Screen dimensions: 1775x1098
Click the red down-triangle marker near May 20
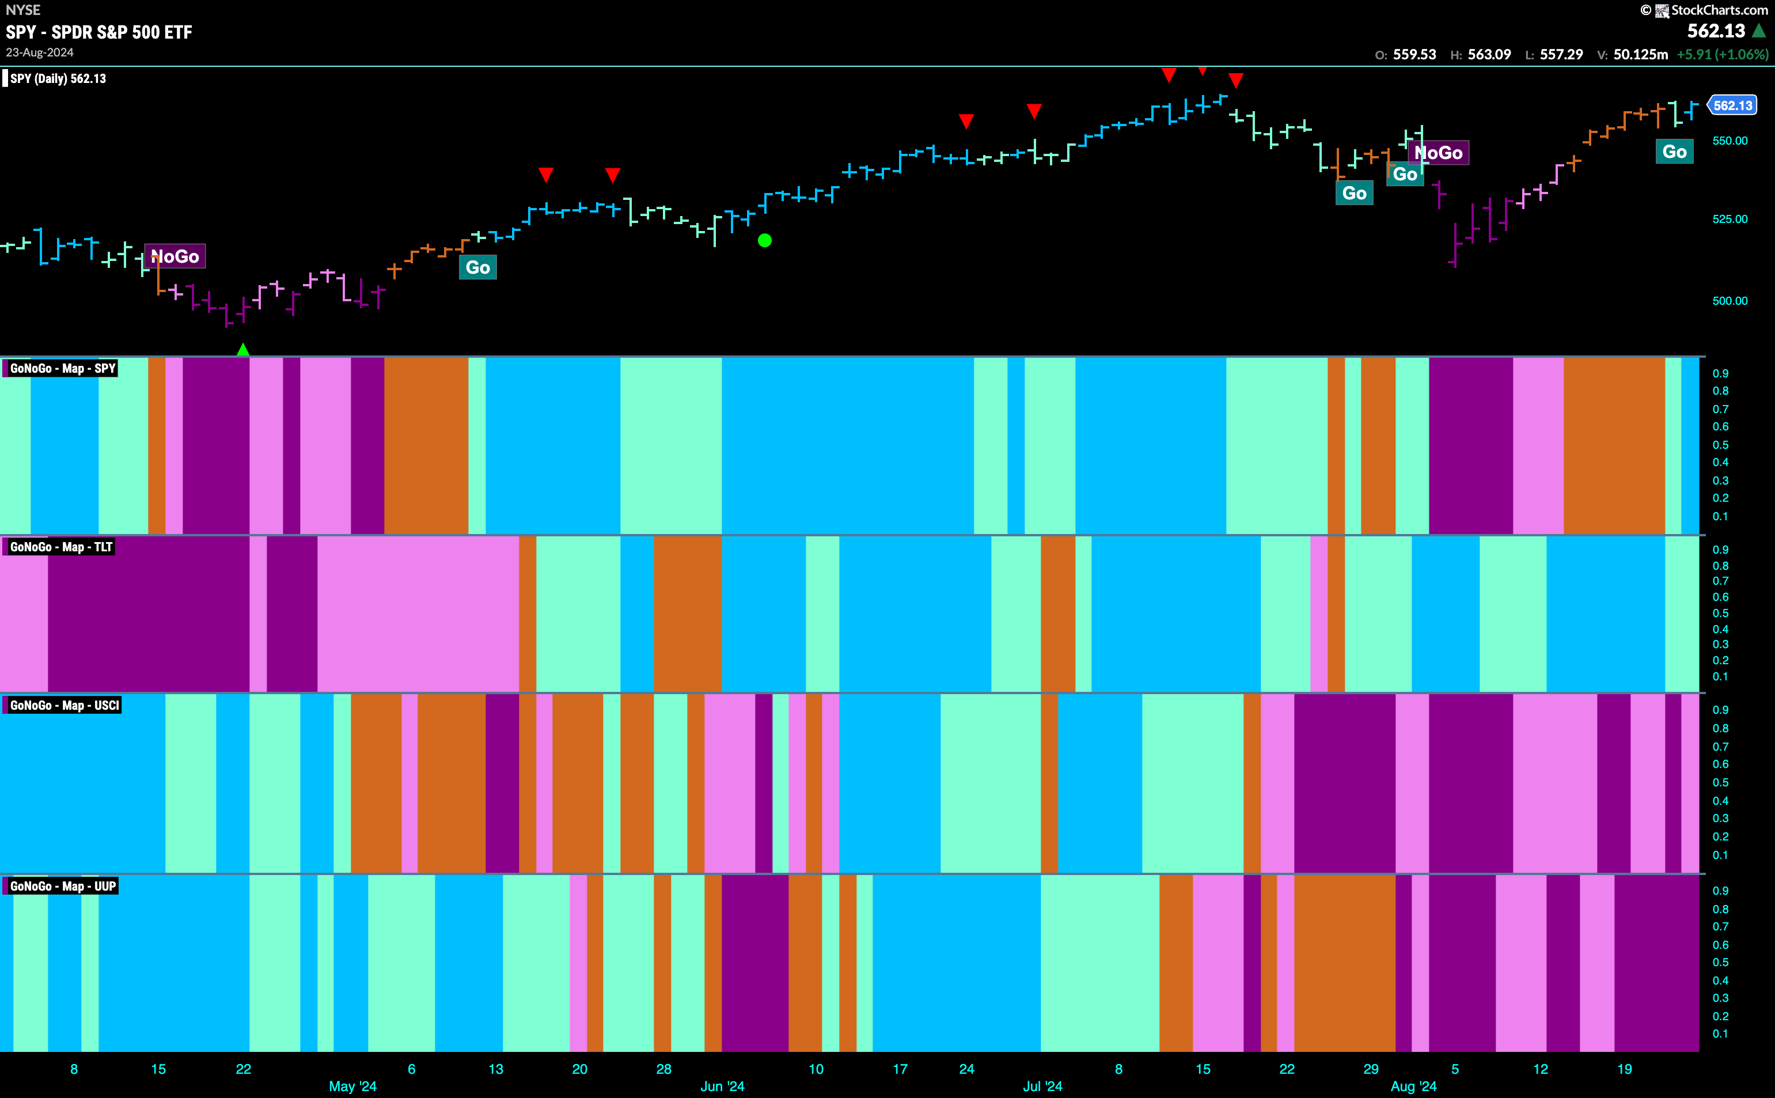[x=546, y=175]
